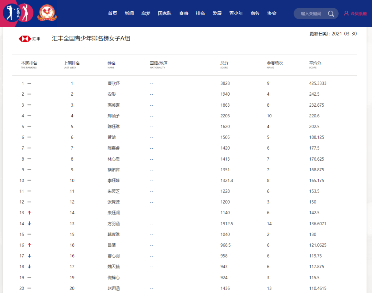
Task: Select 排名 in the navigation bar
Action: coord(200,13)
